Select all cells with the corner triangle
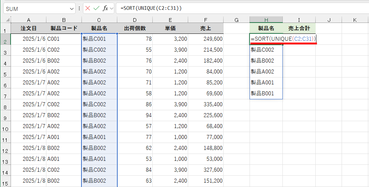The image size is (369, 187). point(7,20)
